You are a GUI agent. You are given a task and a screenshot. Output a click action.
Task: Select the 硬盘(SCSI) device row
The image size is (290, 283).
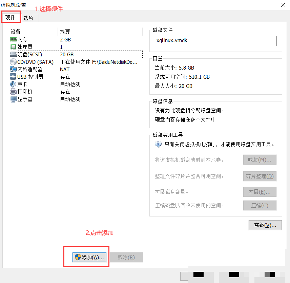pos(76,54)
